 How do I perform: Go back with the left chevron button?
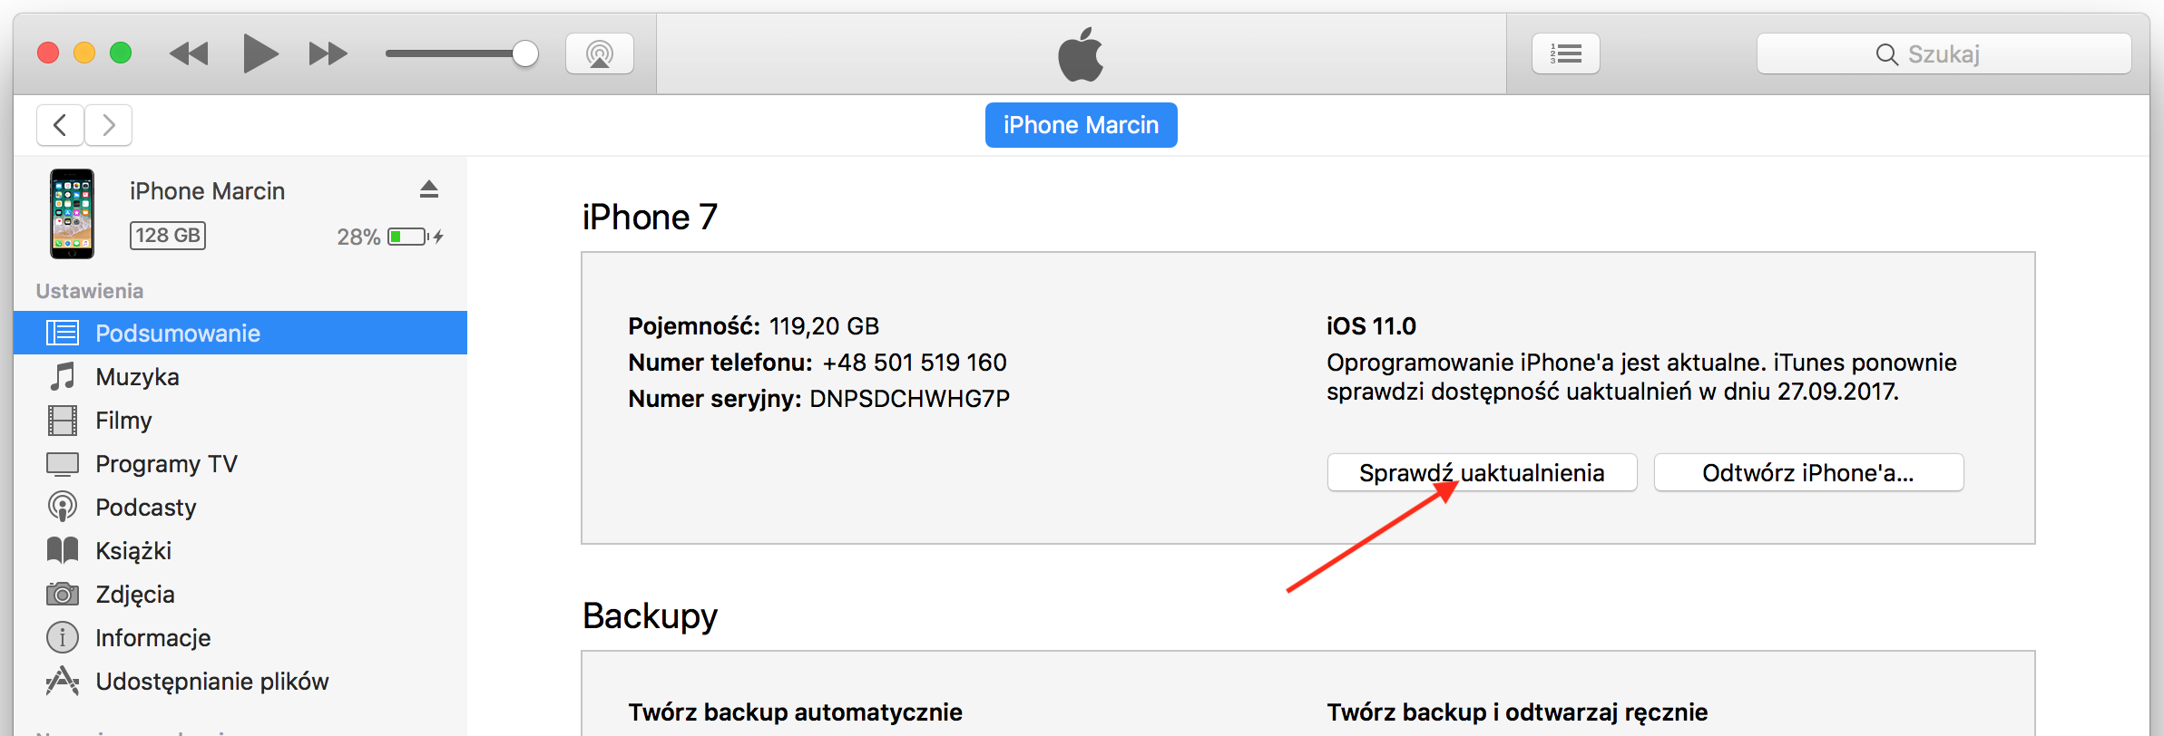coord(60,125)
